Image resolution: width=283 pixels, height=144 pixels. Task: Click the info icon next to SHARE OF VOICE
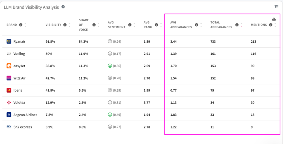click(94, 25)
